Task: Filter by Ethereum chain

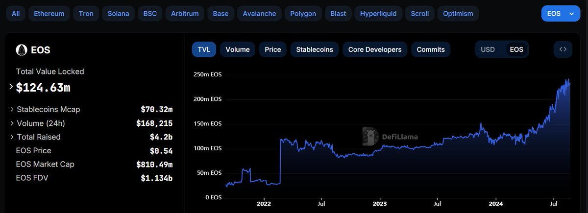Action: coord(49,14)
